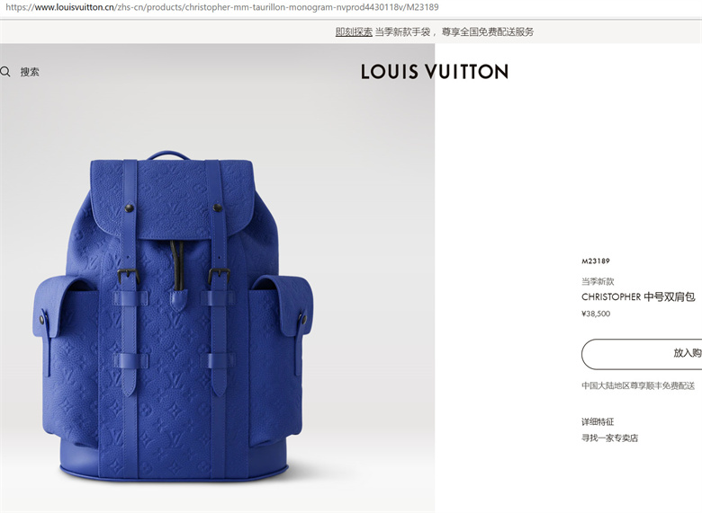
Task: Click the ¥38,500 price
Action: (596, 314)
